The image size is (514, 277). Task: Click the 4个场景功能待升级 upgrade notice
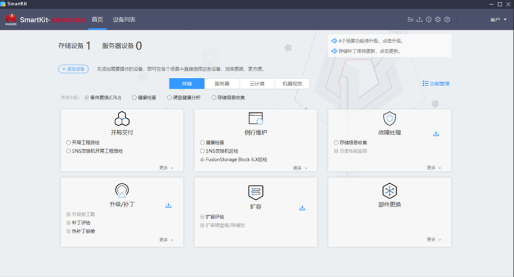pyautogui.click(x=371, y=41)
